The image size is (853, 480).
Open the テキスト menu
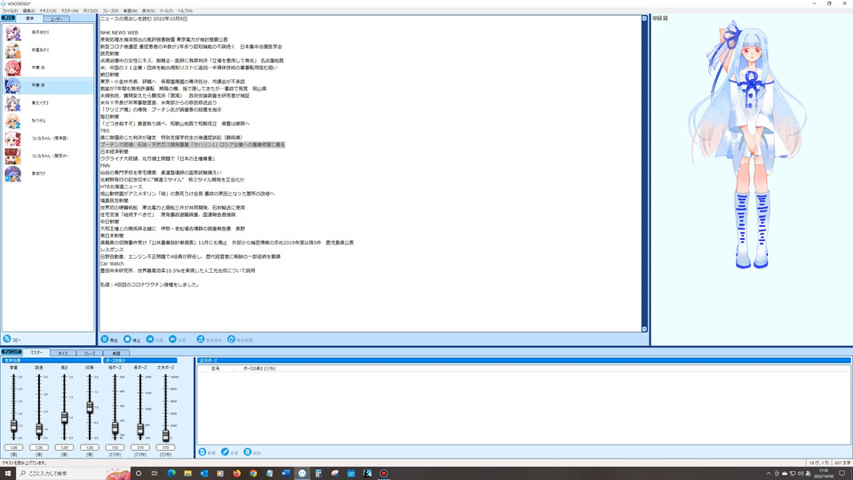pyautogui.click(x=48, y=11)
